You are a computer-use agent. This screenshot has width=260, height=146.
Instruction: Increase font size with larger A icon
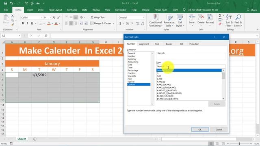pos(54,17)
